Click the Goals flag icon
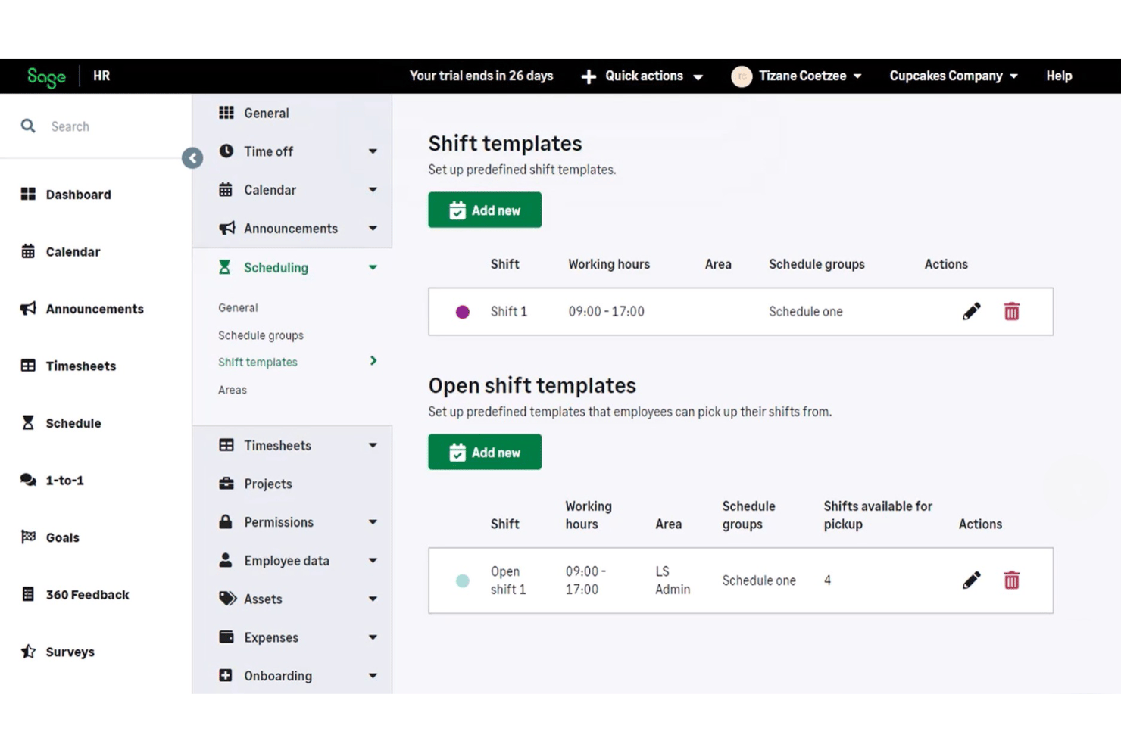The image size is (1121, 747). point(28,537)
